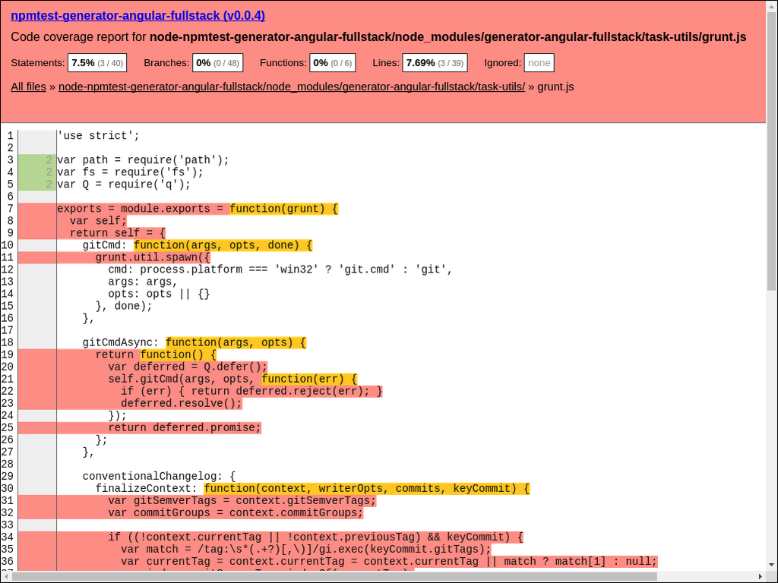Open the npmtest-generator-angular-fullstack (v0.0.4) title link
This screenshot has height=583, width=778.
[x=138, y=15]
